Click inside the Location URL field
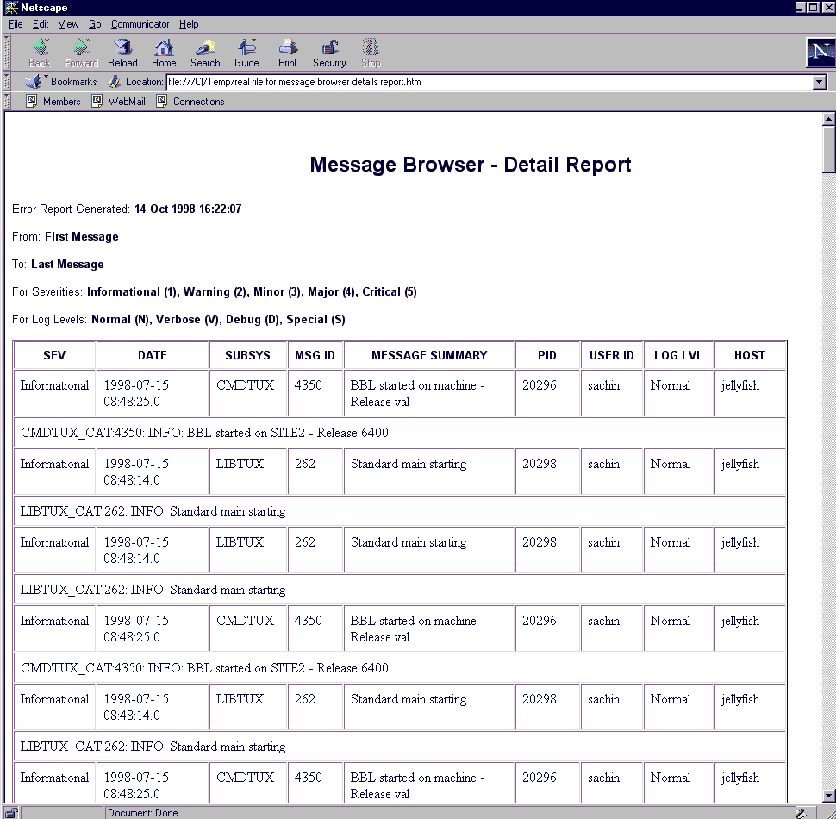Viewport: 836px width, 819px height. point(490,82)
